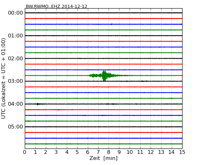The width and height of the screenshot is (207, 165).
Task: Click the x-axis tick label 6
Action: point(88,152)
